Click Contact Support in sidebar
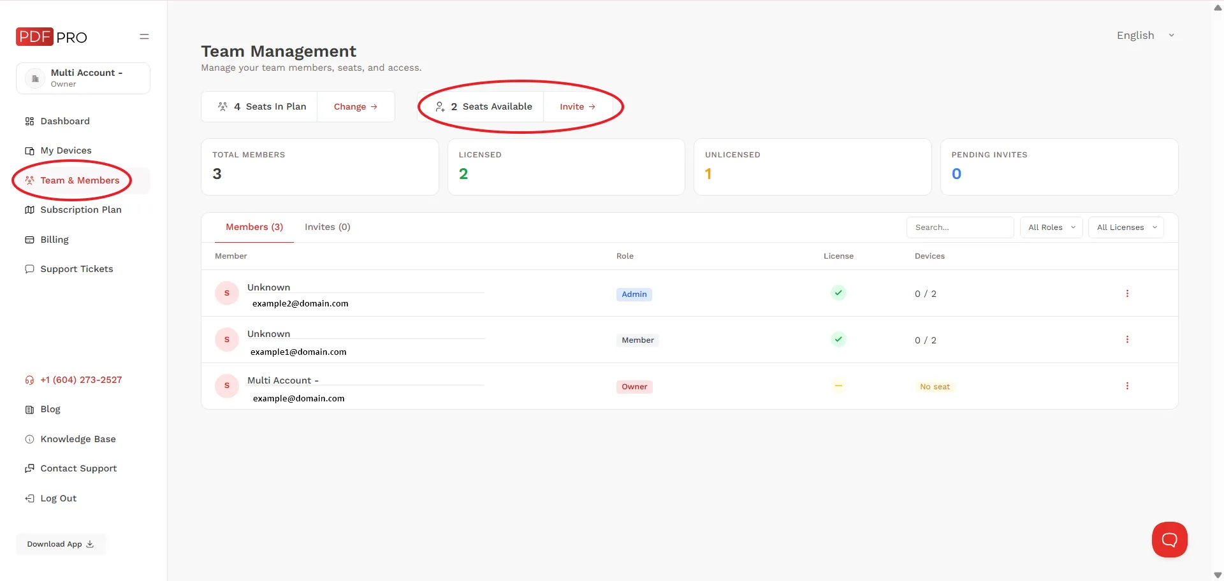 pyautogui.click(x=71, y=468)
